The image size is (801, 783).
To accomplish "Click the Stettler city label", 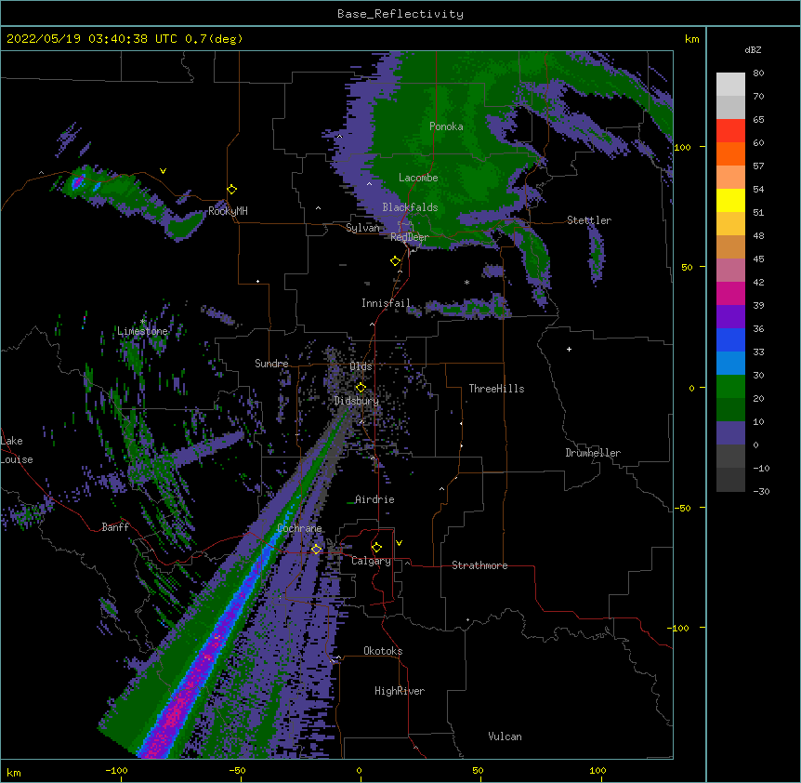I will pos(589,220).
